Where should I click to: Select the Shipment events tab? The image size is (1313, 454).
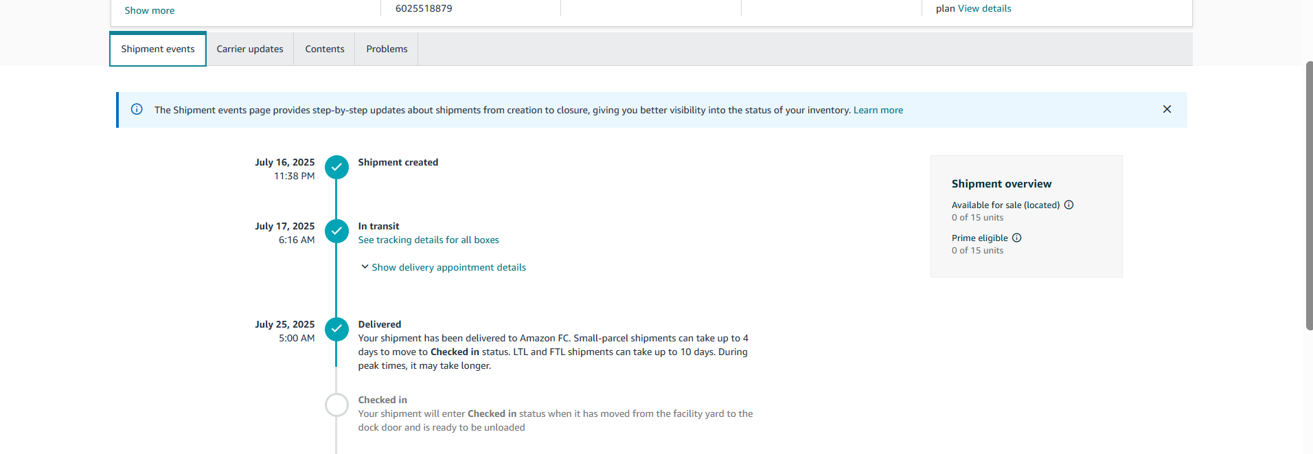(158, 49)
